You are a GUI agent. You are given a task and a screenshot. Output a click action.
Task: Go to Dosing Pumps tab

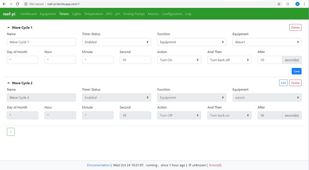click(134, 14)
